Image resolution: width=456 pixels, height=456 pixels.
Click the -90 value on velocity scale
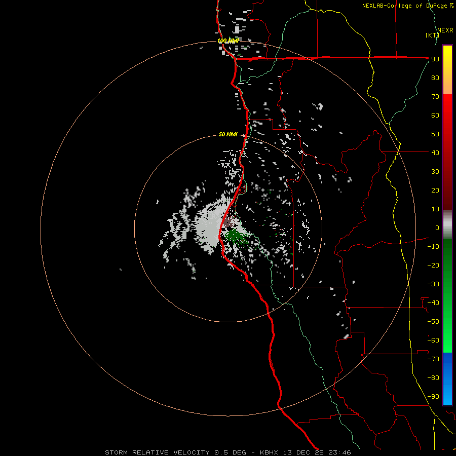coord(433,397)
